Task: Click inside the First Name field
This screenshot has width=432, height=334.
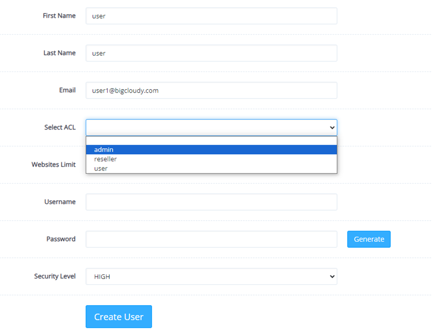Action: (x=211, y=16)
